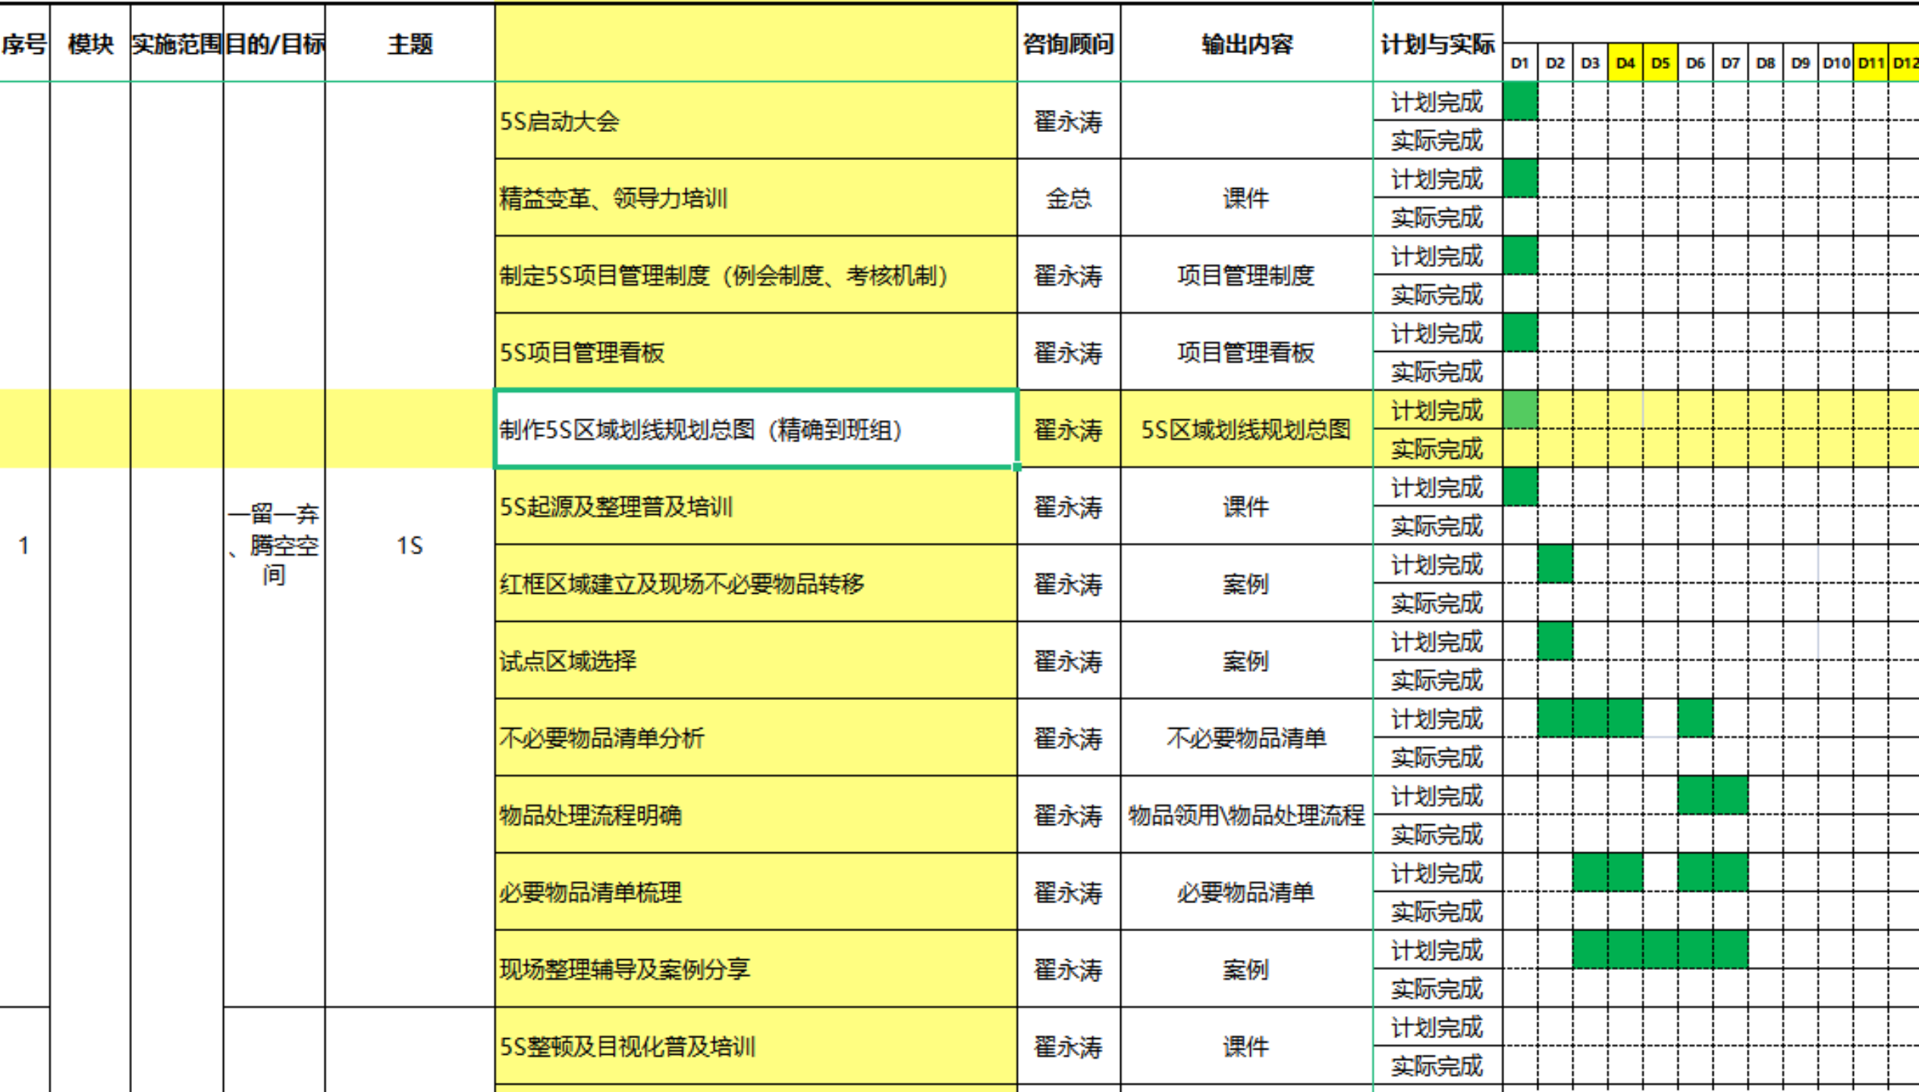The width and height of the screenshot is (1919, 1092).
Task: Select the 5S启动大会 task cell
Action: [x=755, y=121]
